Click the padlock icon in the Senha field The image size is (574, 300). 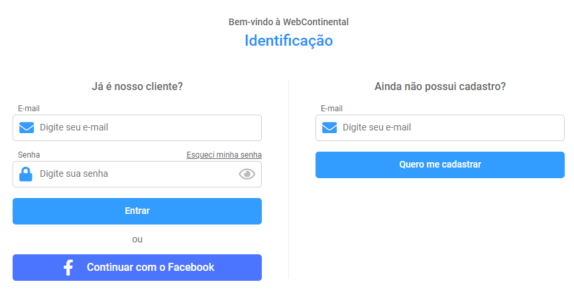pyautogui.click(x=26, y=174)
